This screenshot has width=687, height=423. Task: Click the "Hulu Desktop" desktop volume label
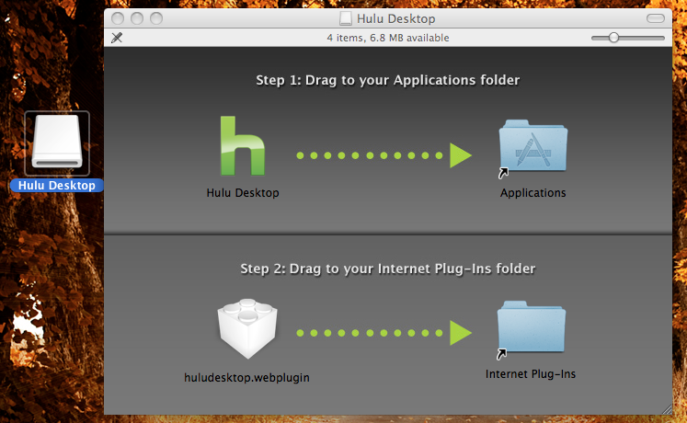pos(57,185)
